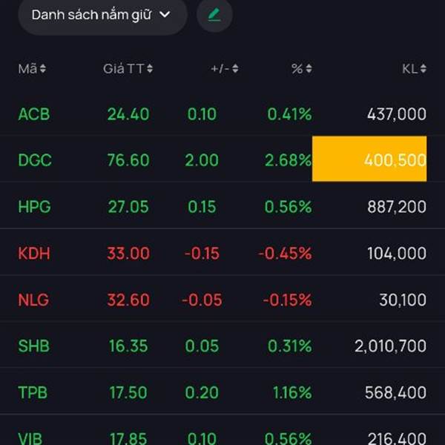Sort by the Mã column arrows
This screenshot has height=445, width=445.
(43, 69)
